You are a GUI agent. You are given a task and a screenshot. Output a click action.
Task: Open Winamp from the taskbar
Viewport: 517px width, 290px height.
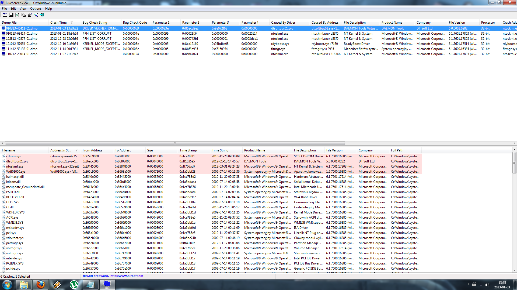[57, 285]
